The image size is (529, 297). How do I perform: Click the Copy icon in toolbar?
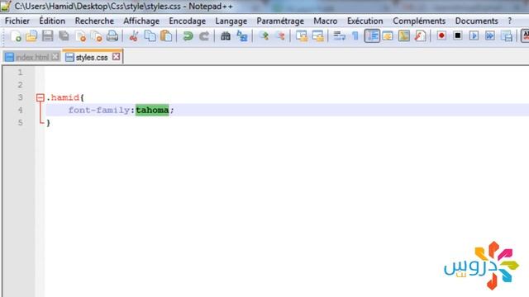point(150,36)
